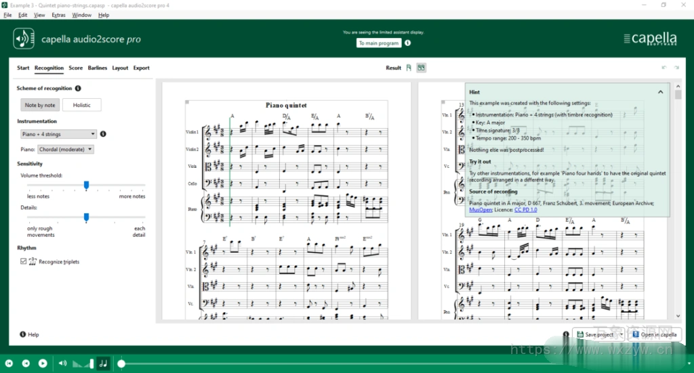Click the 'more notes' slider label
Viewport: 694px width, 373px height.
click(132, 196)
